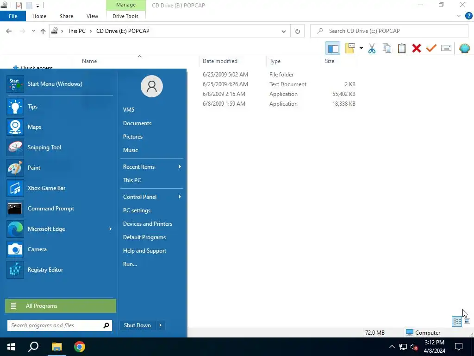This screenshot has width=474, height=356.
Task: Open the Share ribbon tab
Action: [x=66, y=16]
